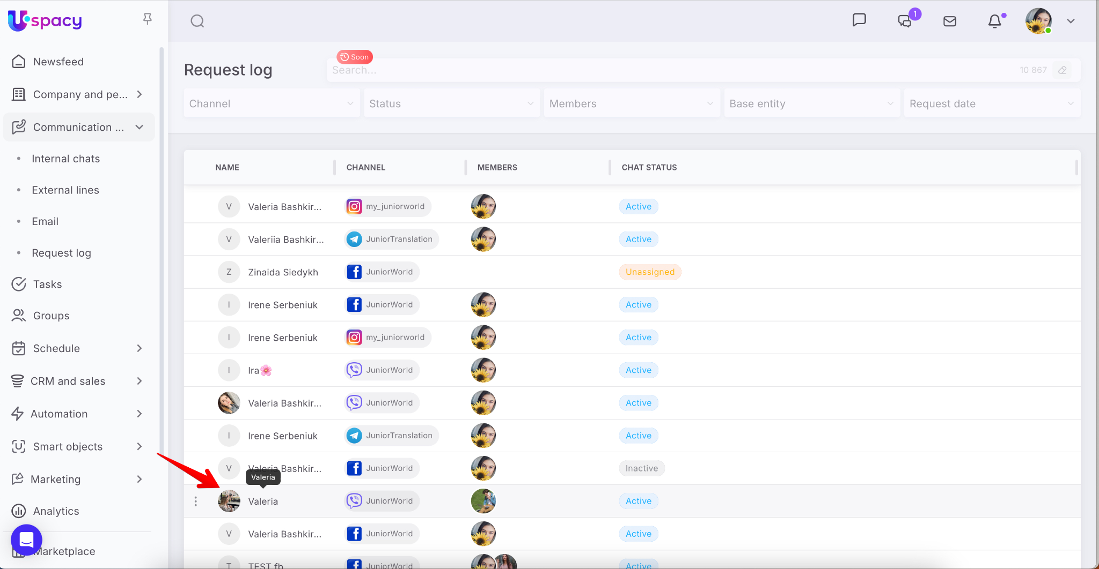Collapse the Communication section in sidebar

click(139, 128)
